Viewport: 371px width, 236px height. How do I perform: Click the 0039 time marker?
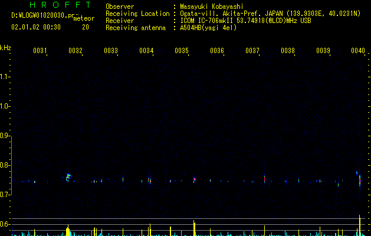point(323,51)
